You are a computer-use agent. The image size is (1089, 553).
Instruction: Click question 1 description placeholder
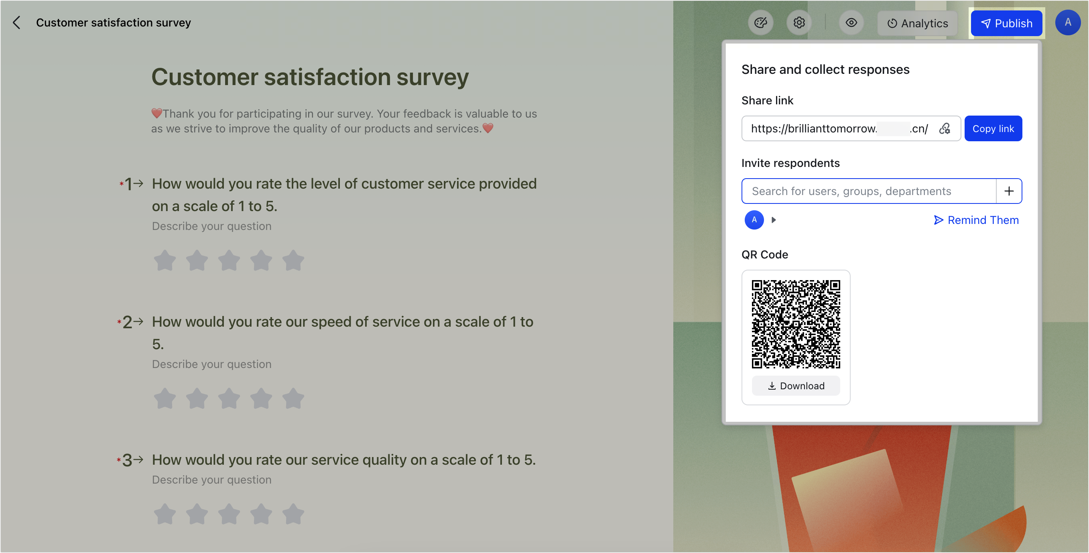tap(211, 226)
